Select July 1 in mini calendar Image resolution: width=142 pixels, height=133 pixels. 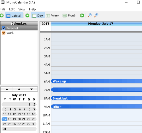click(29, 105)
